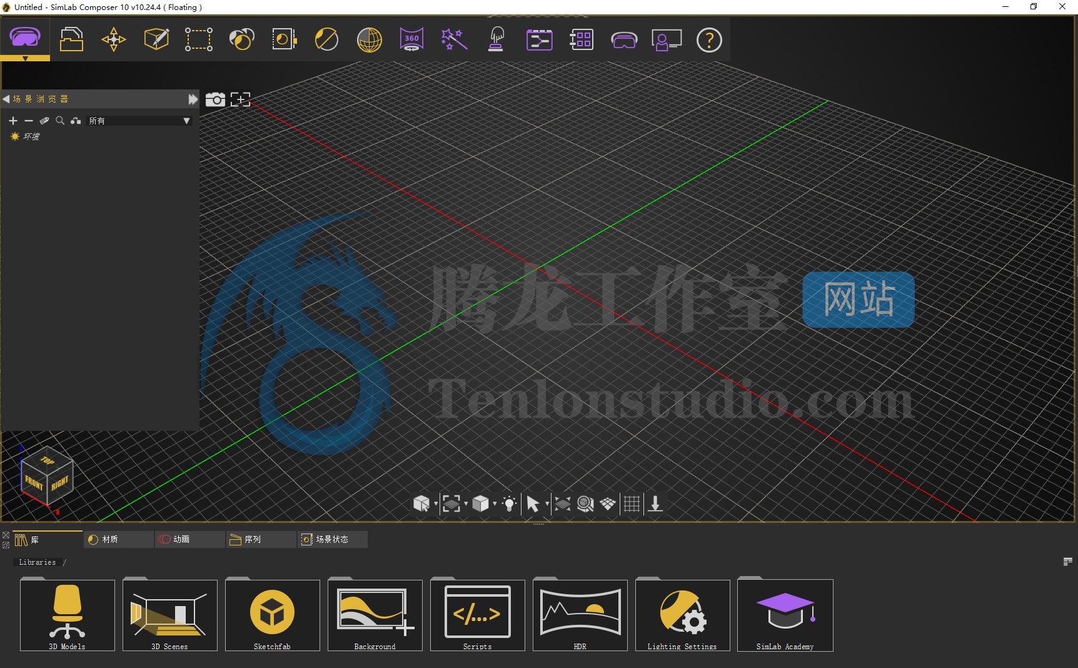Open dropdown arrow beside framed-grid icon
The height and width of the screenshot is (668, 1078).
(466, 504)
